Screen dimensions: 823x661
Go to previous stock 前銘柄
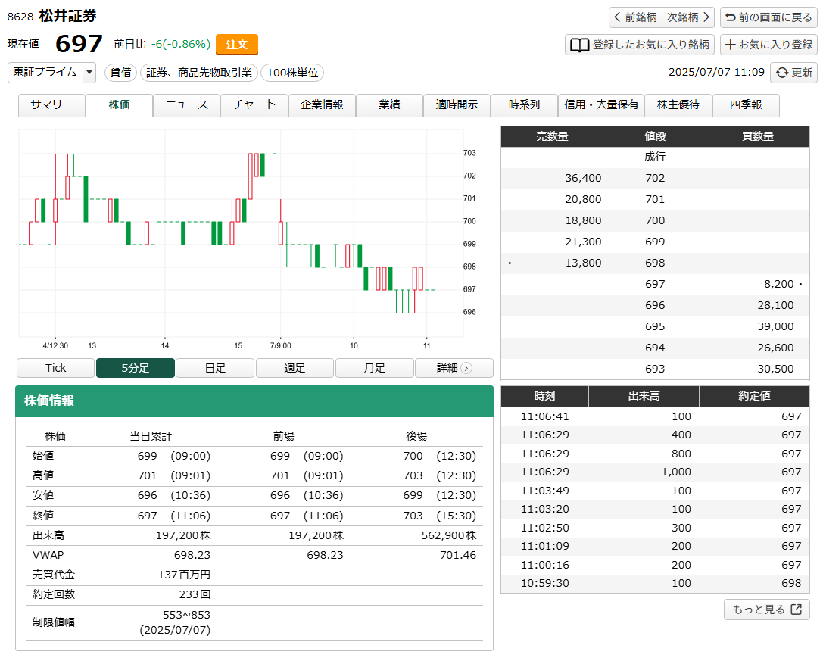point(636,17)
